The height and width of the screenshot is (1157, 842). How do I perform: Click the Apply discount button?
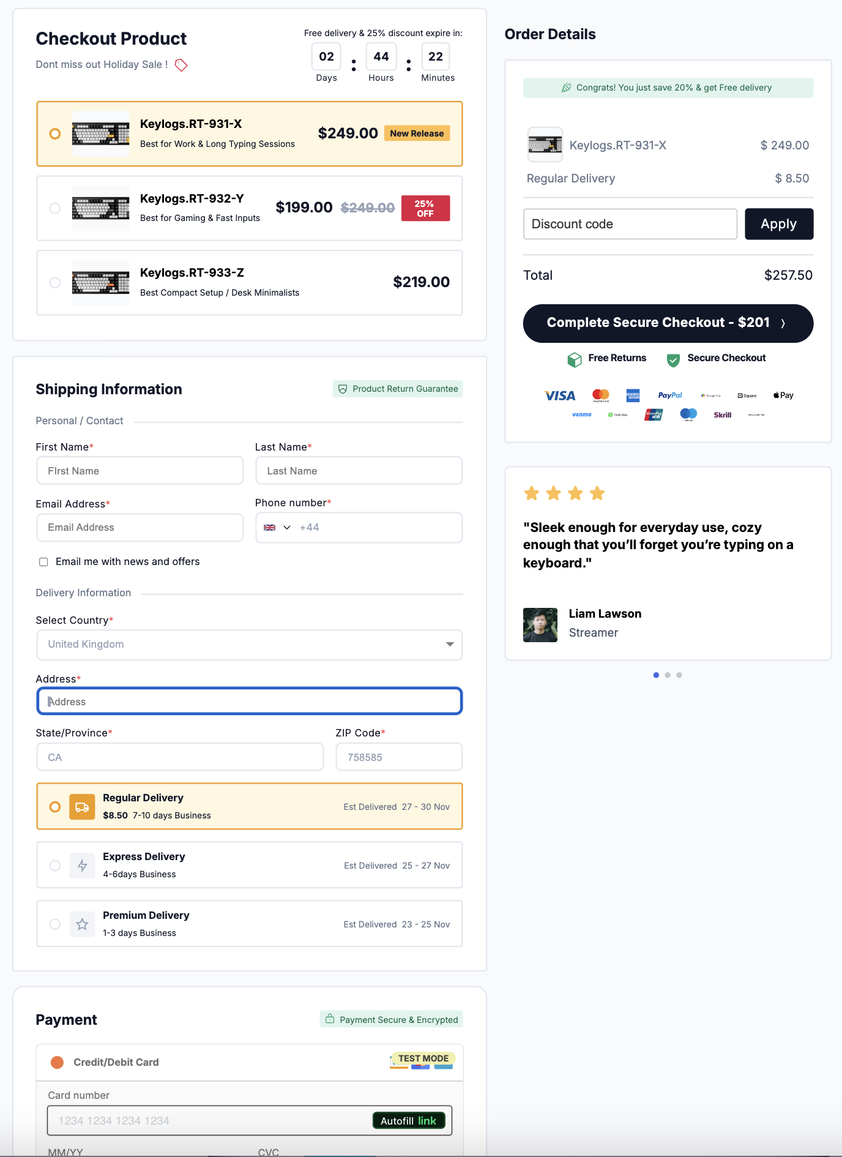click(778, 224)
